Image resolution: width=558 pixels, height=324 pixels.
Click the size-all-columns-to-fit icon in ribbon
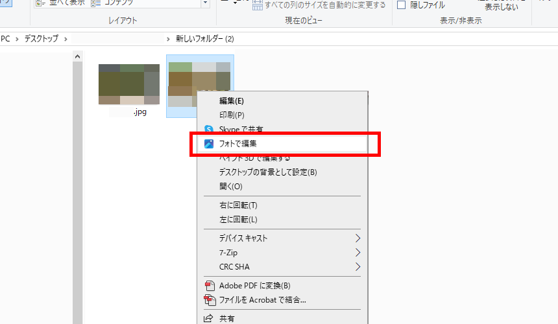258,5
